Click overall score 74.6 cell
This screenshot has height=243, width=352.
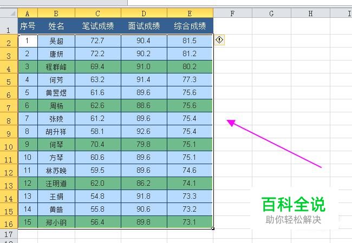[x=190, y=171]
